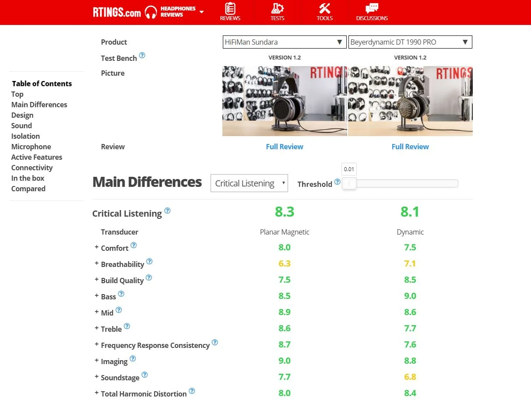Expand the Mid row
The height and width of the screenshot is (407, 531).
pyautogui.click(x=96, y=312)
